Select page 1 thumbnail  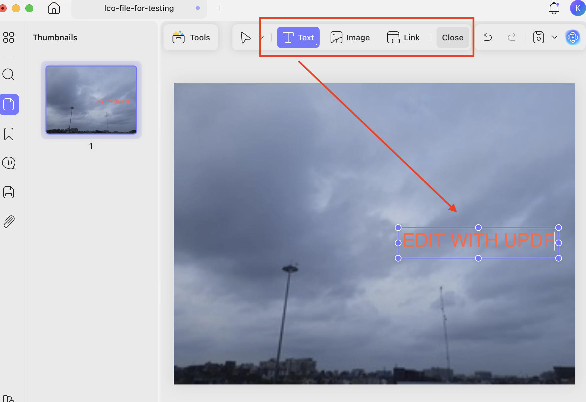coord(91,100)
